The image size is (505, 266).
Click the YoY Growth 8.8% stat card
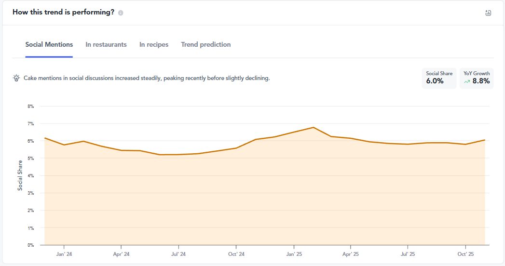click(477, 78)
